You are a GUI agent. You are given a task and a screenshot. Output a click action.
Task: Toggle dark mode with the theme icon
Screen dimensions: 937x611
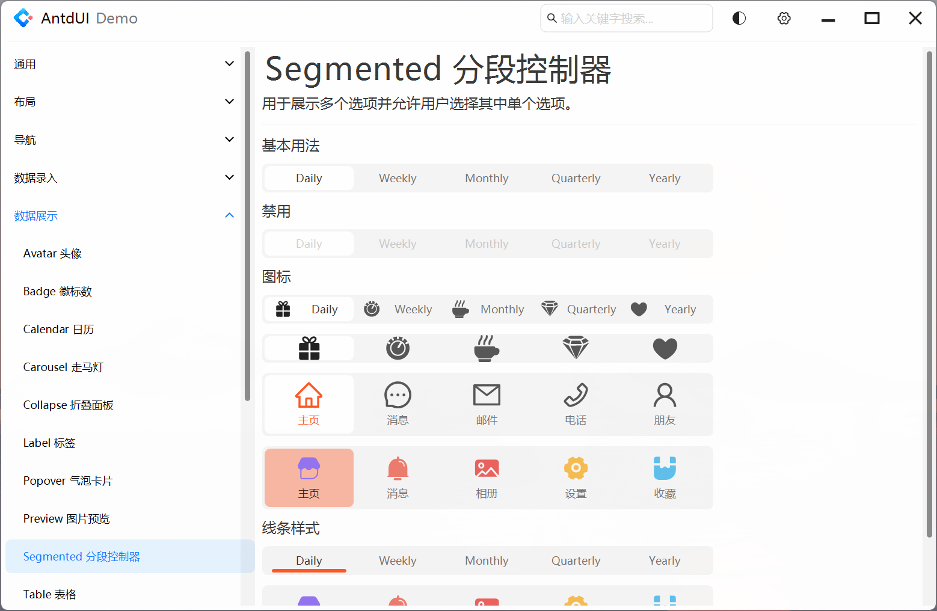[x=739, y=18]
